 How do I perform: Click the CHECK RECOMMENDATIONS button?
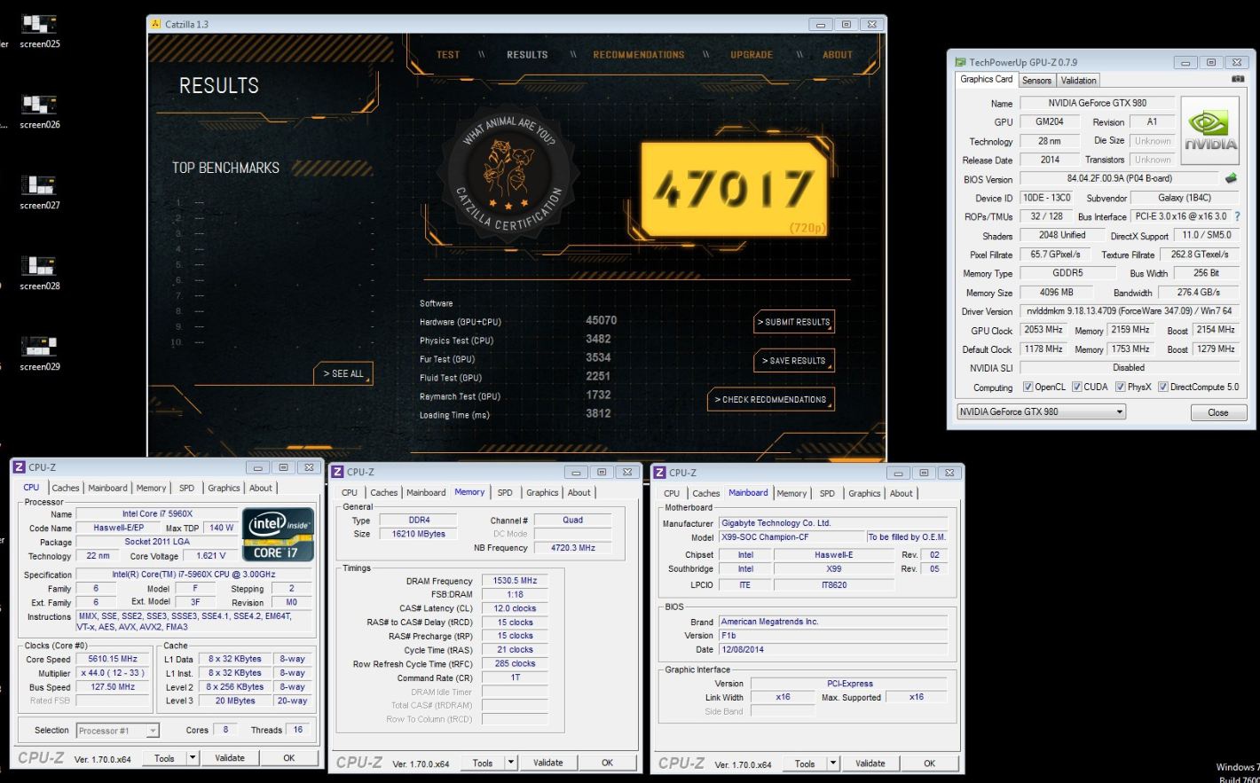pos(772,400)
